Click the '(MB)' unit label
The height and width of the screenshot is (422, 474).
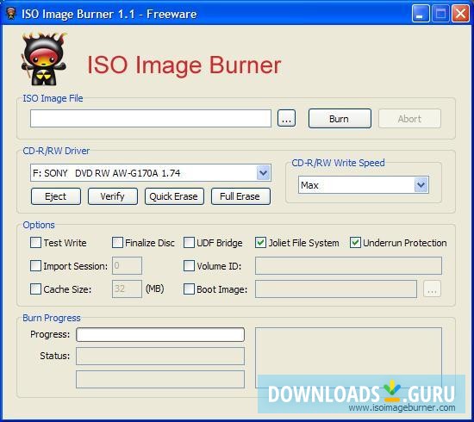coord(155,289)
